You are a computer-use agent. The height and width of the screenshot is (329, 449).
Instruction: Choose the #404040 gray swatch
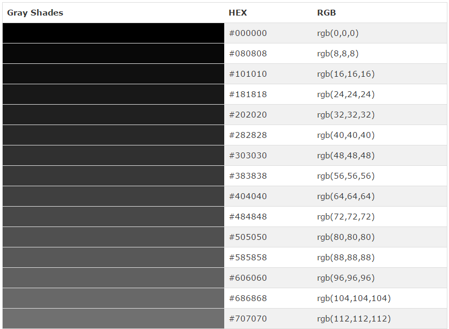[113, 196]
